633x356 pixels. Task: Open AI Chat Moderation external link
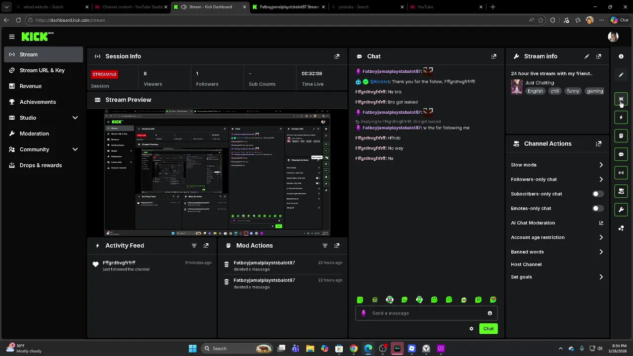point(601,223)
